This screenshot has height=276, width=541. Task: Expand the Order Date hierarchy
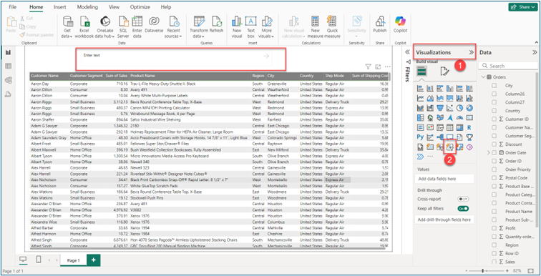489,152
